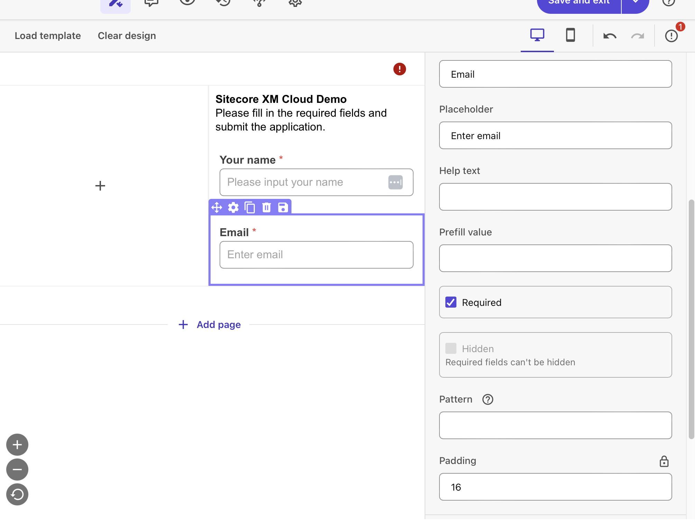
Task: Click Add page link
Action: 210,325
